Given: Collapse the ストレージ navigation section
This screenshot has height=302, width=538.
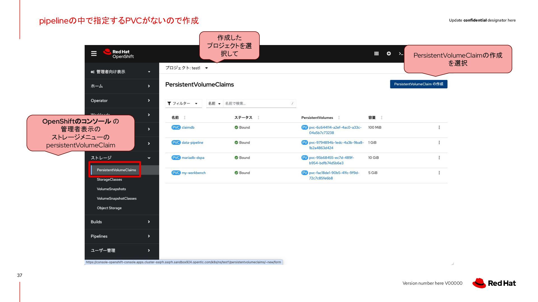Looking at the screenshot, I should coord(122,158).
